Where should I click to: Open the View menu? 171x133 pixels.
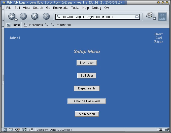pos(26,8)
